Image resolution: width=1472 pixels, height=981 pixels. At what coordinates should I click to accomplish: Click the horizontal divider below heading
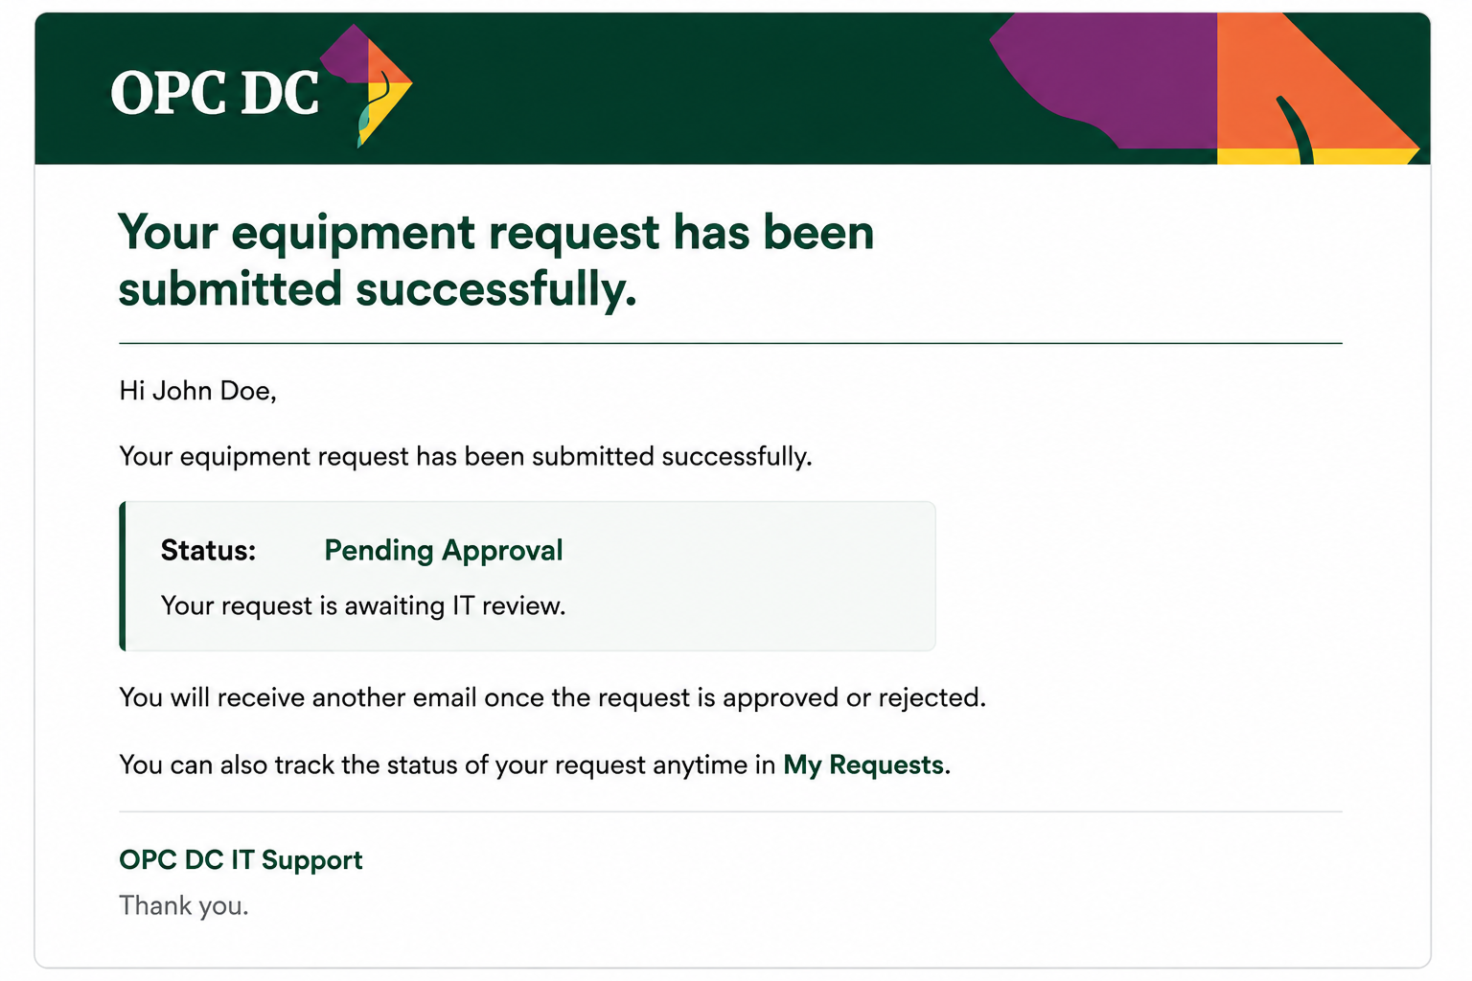coord(730,343)
